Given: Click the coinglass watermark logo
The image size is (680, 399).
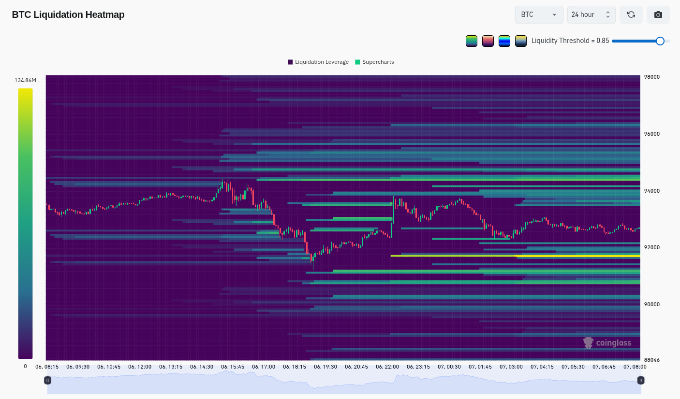Looking at the screenshot, I should (607, 343).
